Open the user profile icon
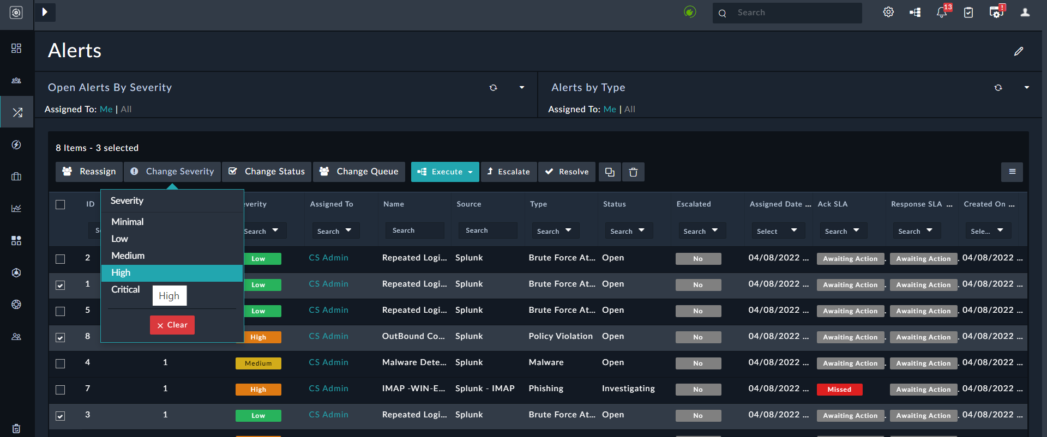 coord(1025,13)
